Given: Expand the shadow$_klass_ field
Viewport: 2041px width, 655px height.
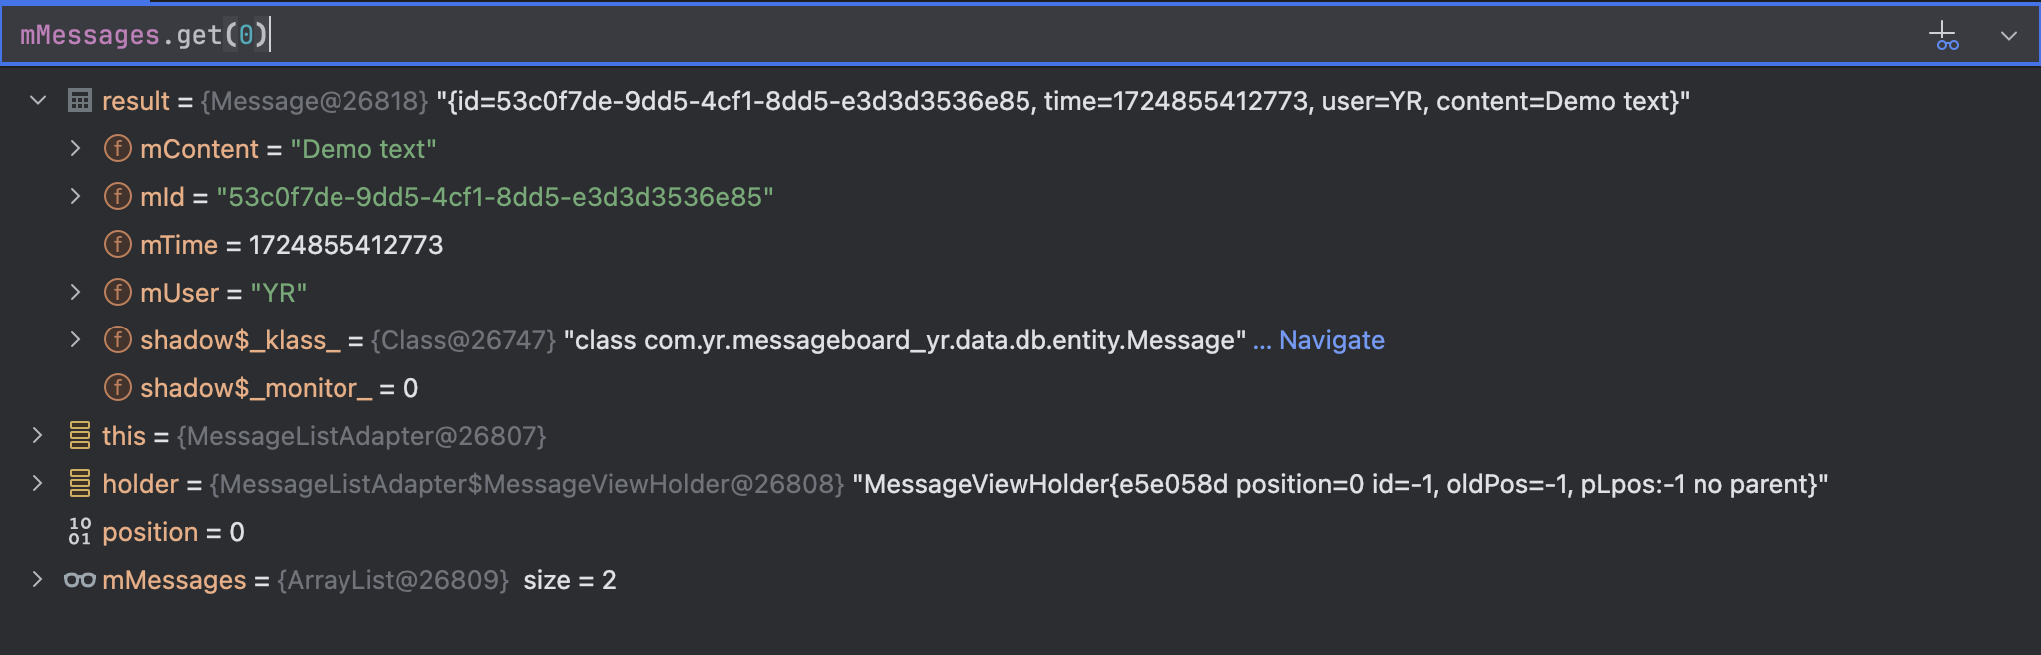Looking at the screenshot, I should 75,340.
